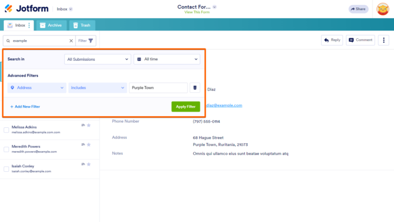The width and height of the screenshot is (394, 222).
Task: Click the Jotform logo
Action: [x=26, y=8]
